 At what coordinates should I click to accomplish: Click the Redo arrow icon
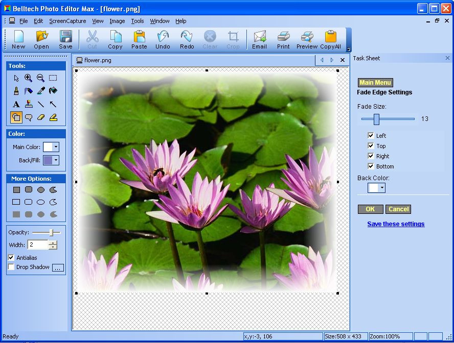(x=187, y=40)
